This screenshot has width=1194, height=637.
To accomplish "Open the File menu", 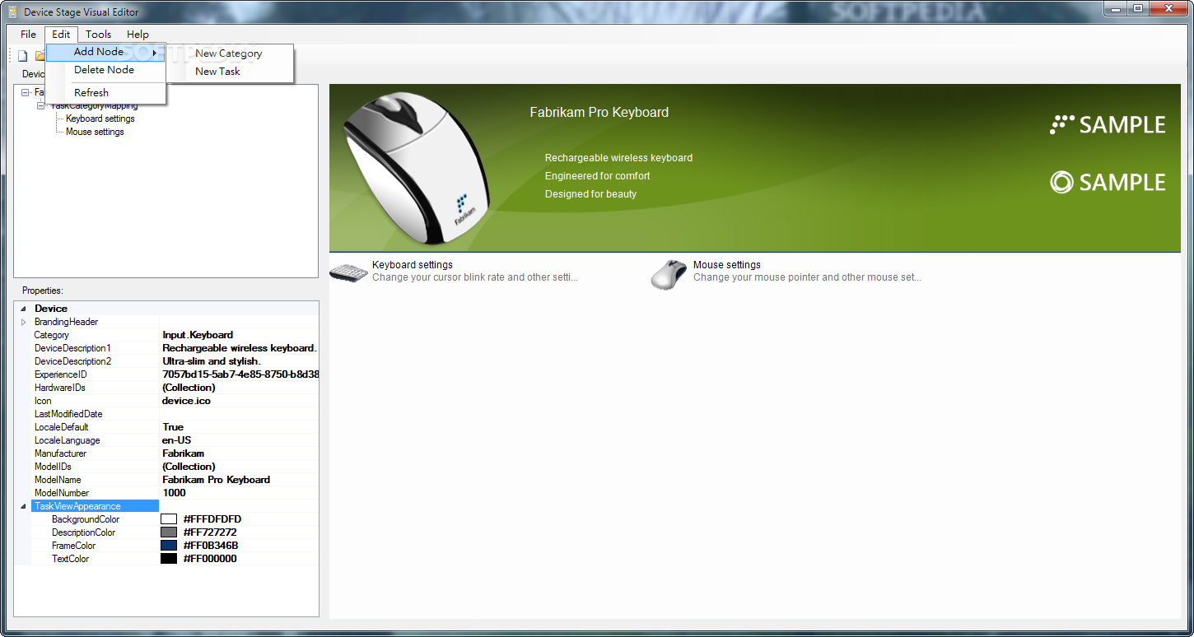I will pyautogui.click(x=29, y=34).
